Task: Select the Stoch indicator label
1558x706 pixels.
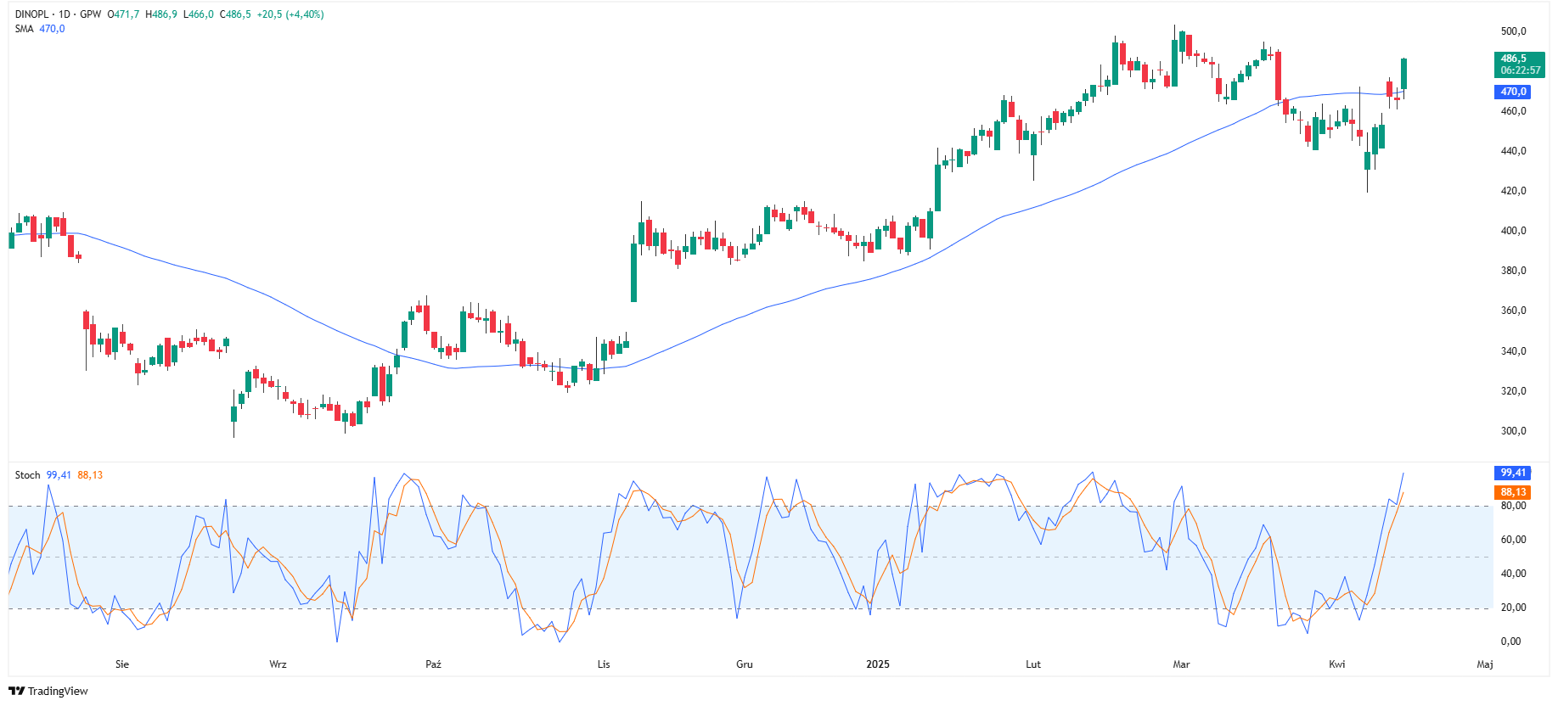Action: [x=27, y=475]
